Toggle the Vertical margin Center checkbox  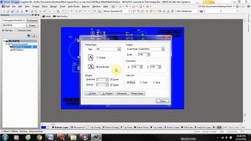point(111,85)
